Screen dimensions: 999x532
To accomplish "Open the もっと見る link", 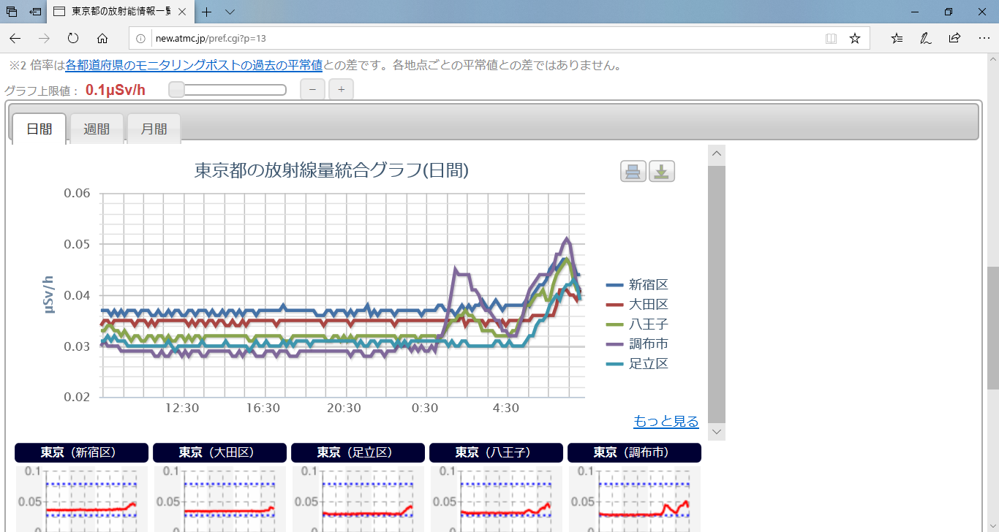I will (x=666, y=422).
